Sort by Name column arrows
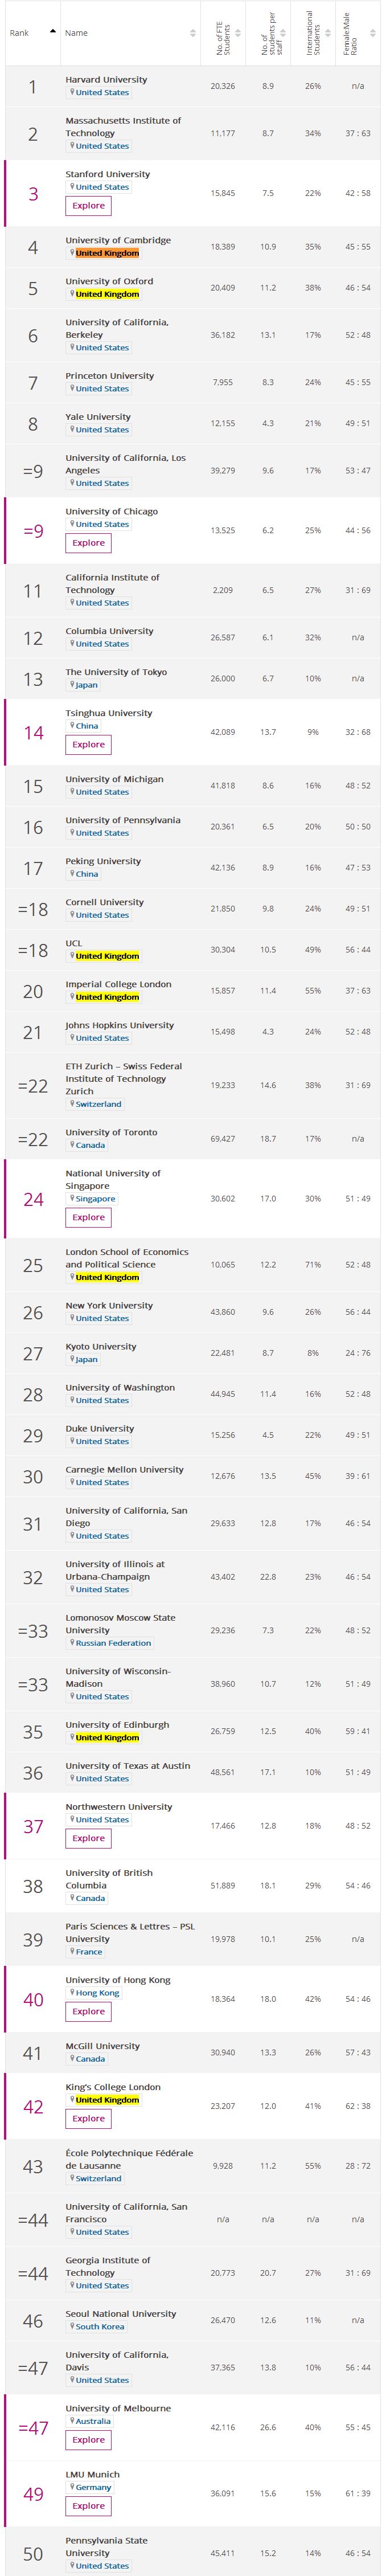Image resolution: width=386 pixels, height=2576 pixels. [x=193, y=33]
